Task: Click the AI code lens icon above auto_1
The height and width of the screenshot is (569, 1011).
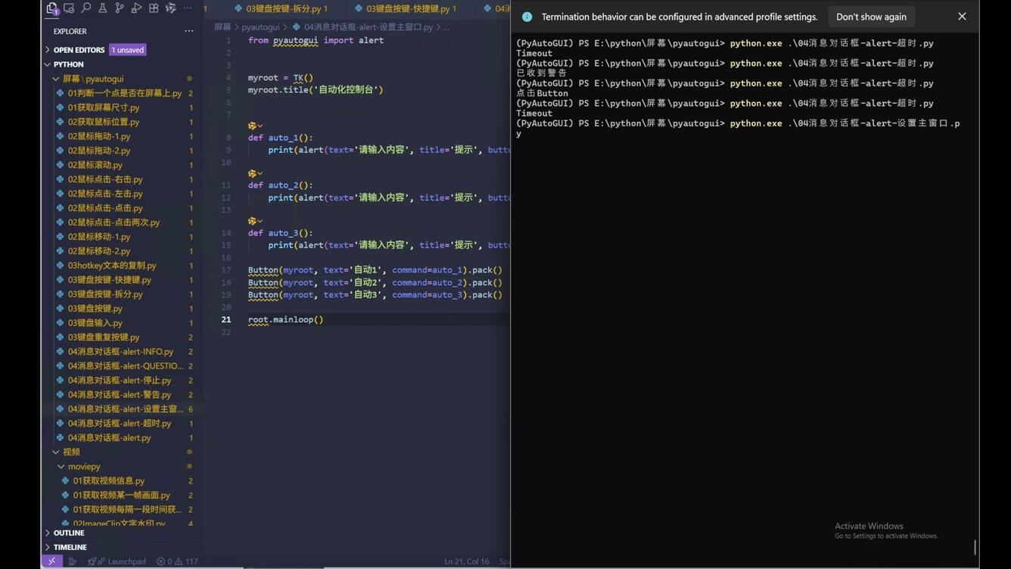Action: 255,126
